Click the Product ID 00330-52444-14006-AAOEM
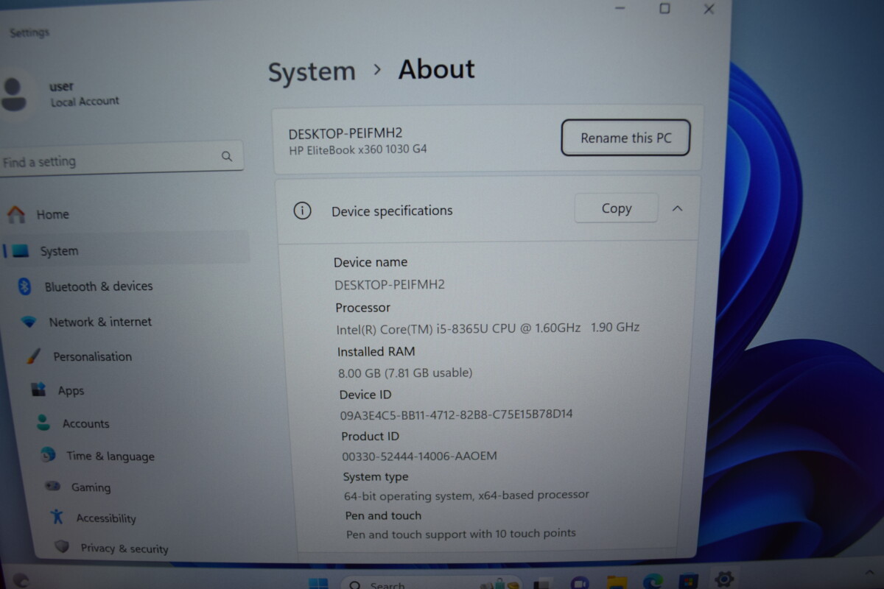Screen dimensions: 884x589 (x=419, y=456)
